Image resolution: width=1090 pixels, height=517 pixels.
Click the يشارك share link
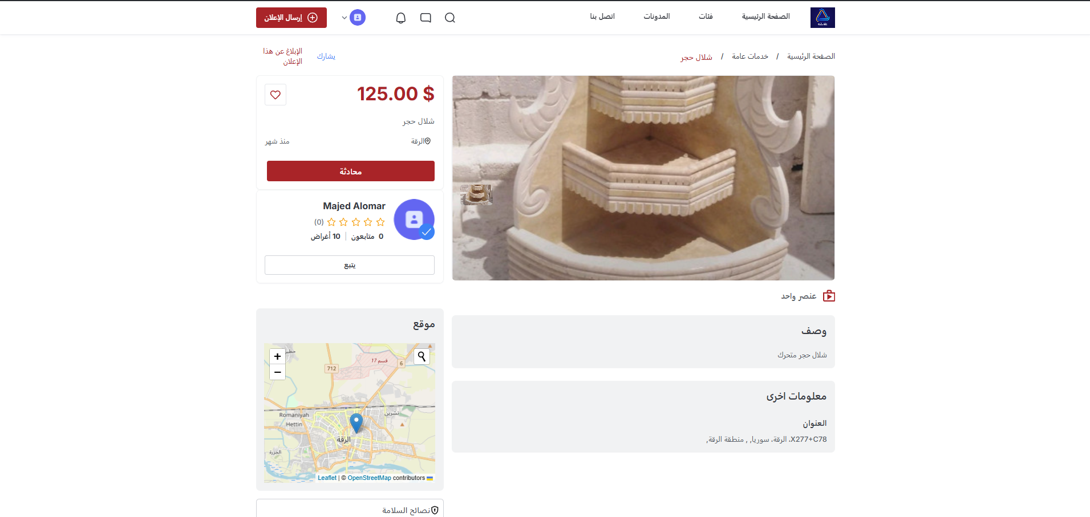(326, 56)
